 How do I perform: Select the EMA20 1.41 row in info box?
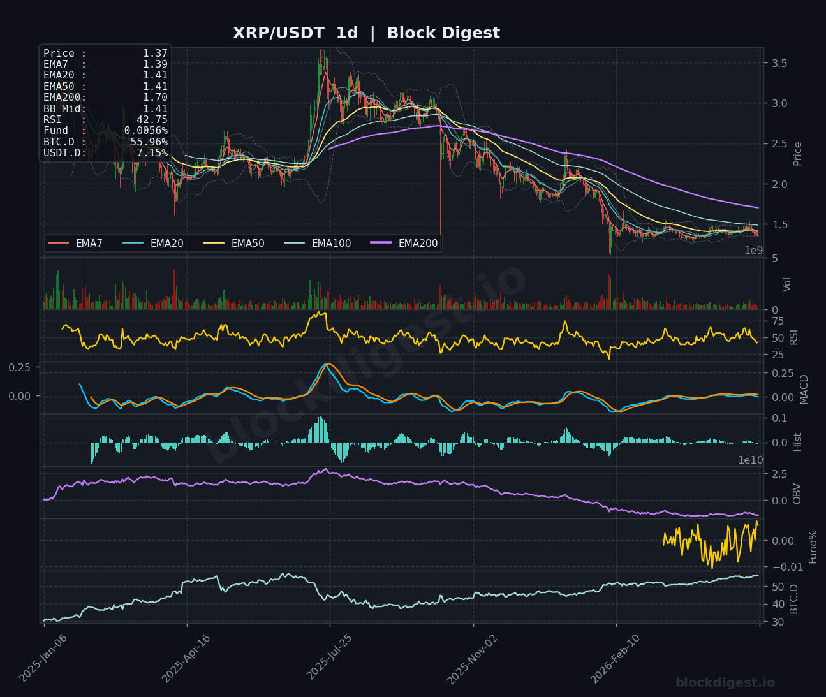(105, 75)
